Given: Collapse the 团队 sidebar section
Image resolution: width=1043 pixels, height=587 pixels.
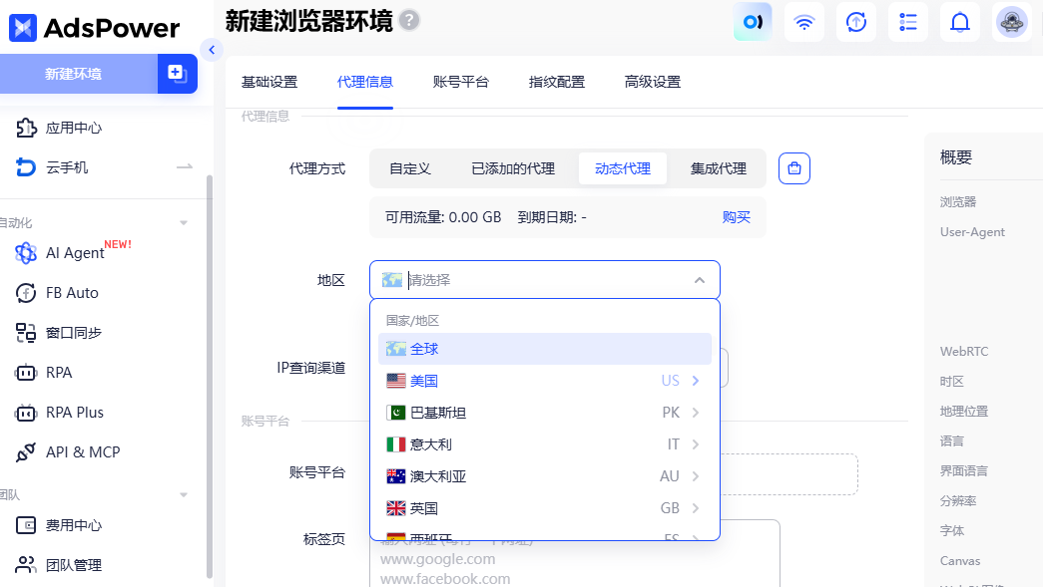Looking at the screenshot, I should click(x=184, y=494).
